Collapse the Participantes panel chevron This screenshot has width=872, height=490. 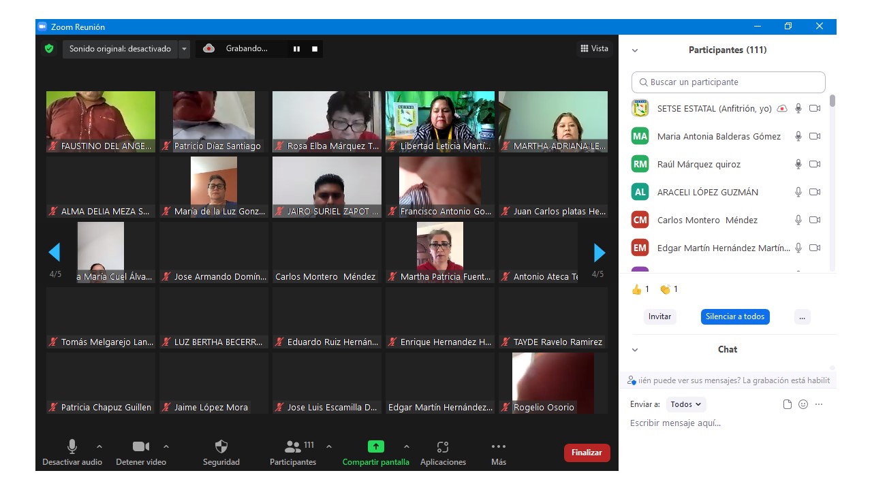[635, 50]
